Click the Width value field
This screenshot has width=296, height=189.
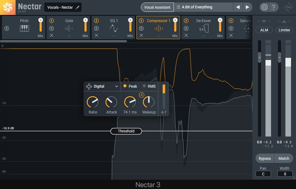tap(285, 174)
